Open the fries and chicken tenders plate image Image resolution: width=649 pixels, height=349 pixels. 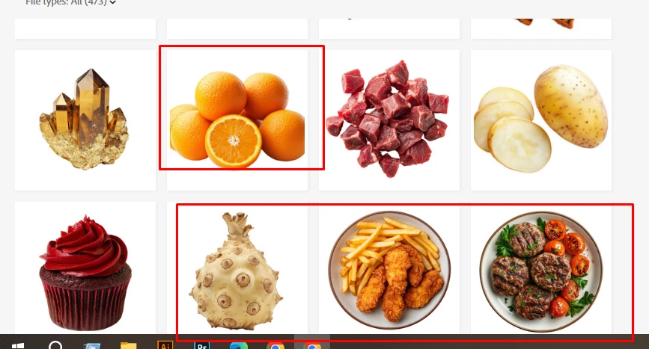(389, 268)
